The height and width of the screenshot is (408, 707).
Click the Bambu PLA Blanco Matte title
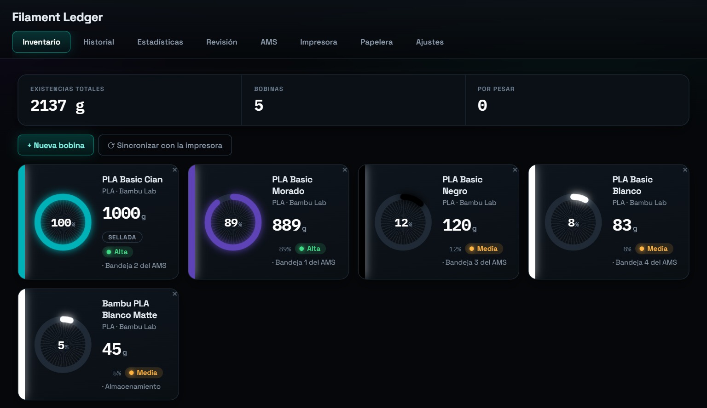(x=130, y=309)
